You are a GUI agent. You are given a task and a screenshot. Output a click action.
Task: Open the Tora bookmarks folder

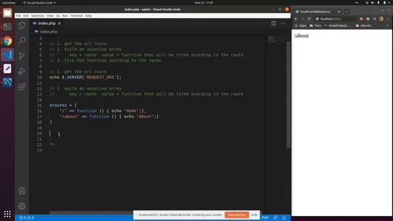click(315, 26)
